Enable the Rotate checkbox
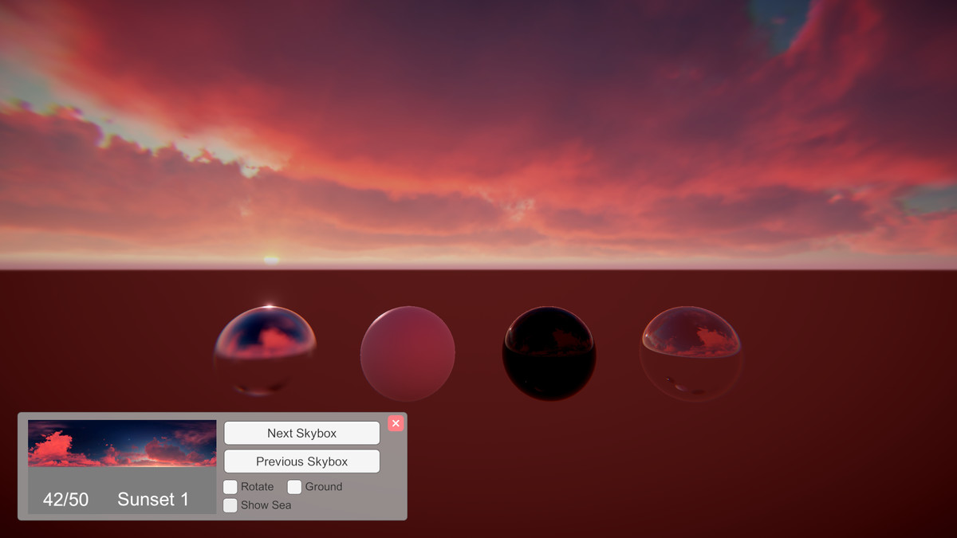Viewport: 957px width, 538px height. point(230,486)
